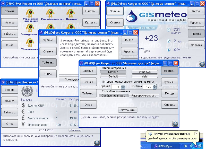The image size is (206, 149).
Task: Click the date 26.11.2010 in currency window
Action: 46,130
